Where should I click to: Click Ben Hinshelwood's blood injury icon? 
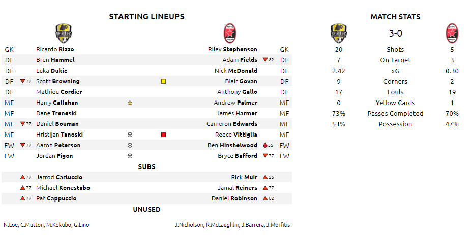(x=265, y=145)
